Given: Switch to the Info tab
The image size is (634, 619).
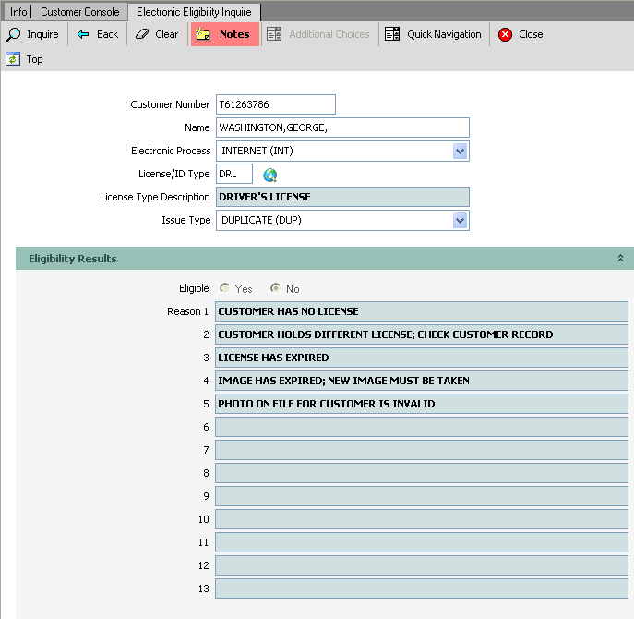Looking at the screenshot, I should 18,12.
